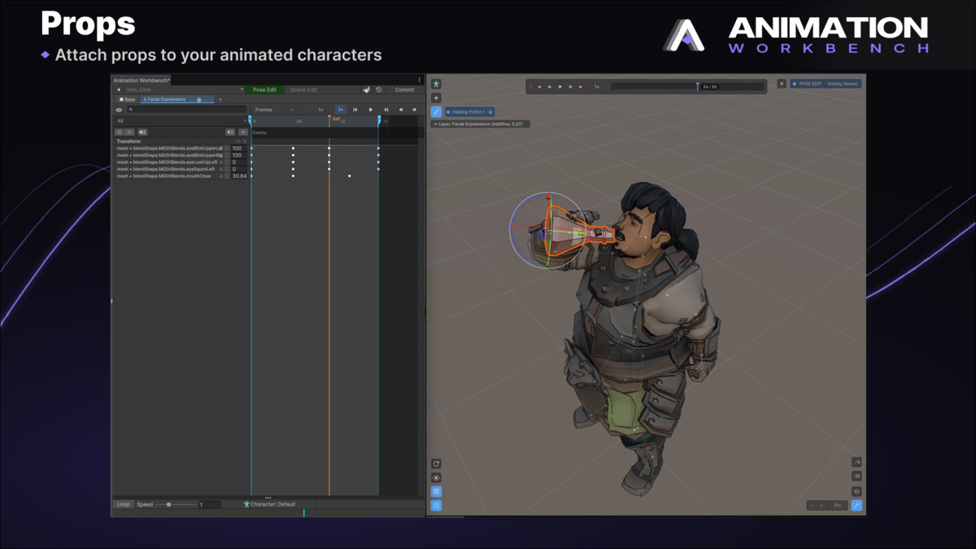Viewport: 976px width, 549px height.
Task: Click the 1x playback speed in timeline panel
Action: [x=320, y=109]
